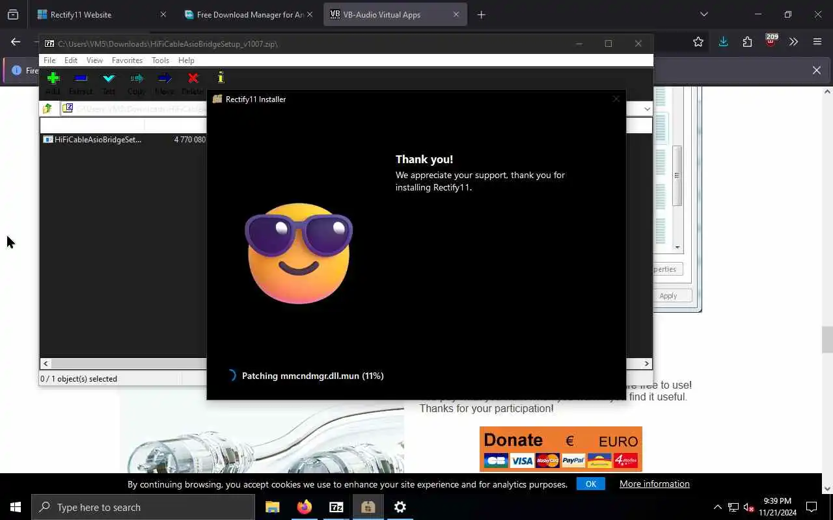Click the Copy icon in 7-Zip toolbar
833x520 pixels.
[137, 79]
